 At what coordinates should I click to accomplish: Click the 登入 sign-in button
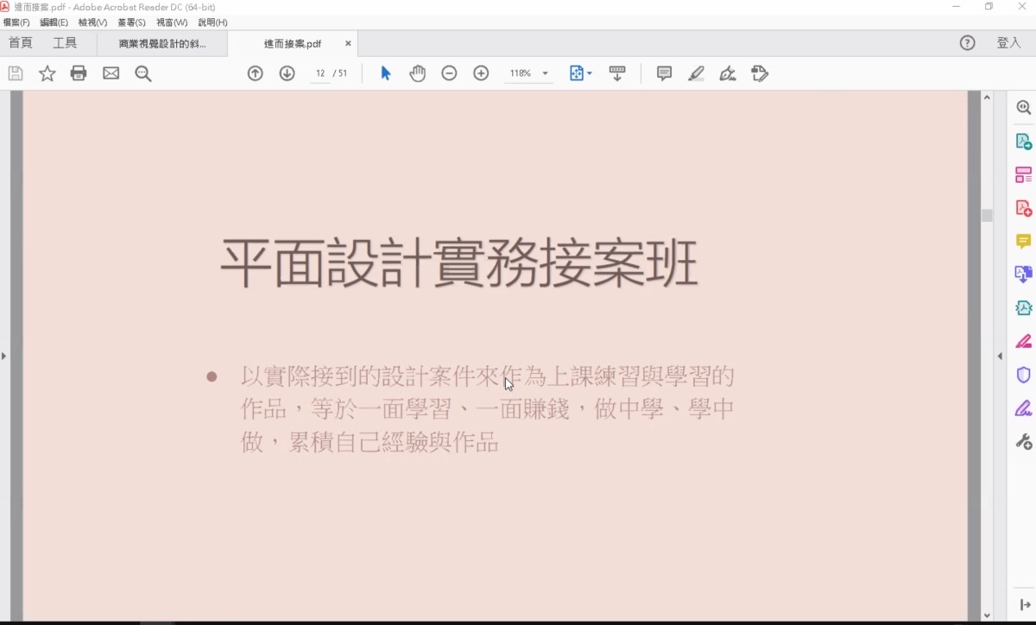coord(1008,43)
